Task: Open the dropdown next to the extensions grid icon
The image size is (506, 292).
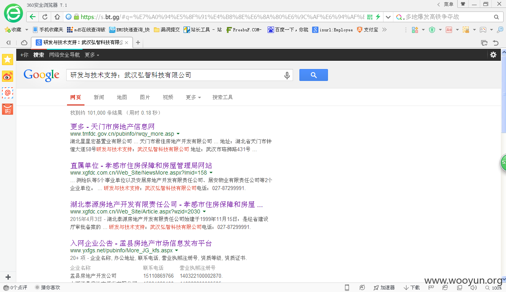Action: 423,30
